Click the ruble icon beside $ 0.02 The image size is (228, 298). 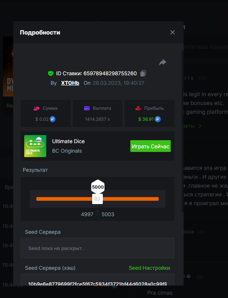click(53, 119)
